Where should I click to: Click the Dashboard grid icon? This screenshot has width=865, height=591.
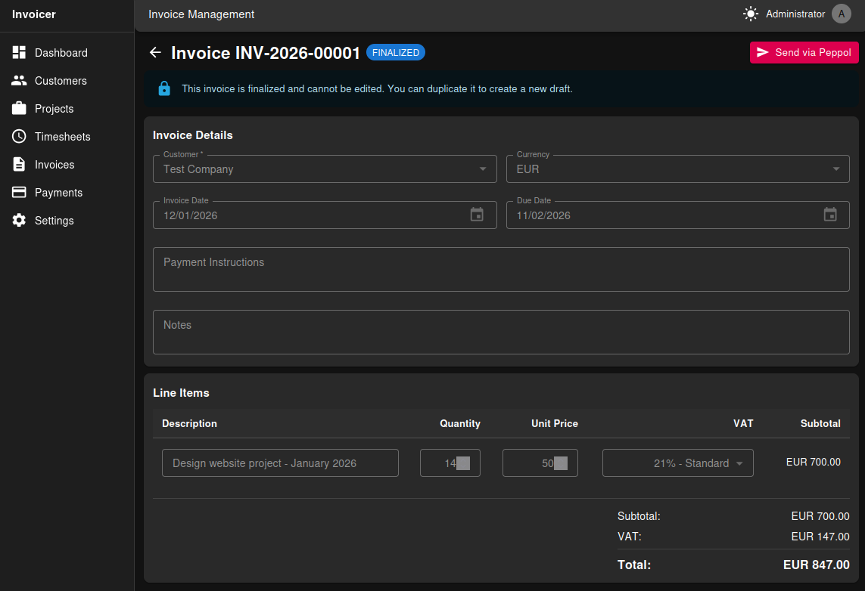coord(19,52)
